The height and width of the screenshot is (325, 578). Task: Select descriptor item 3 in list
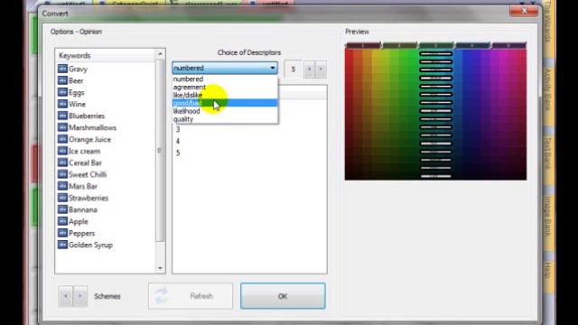[x=178, y=129]
